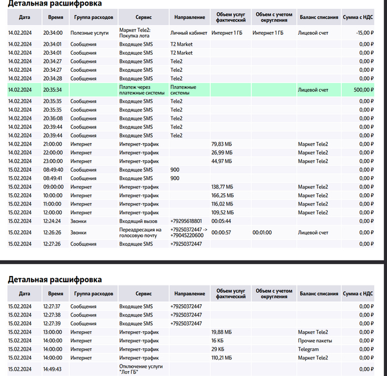Select the time "21:00:00" on 14.02.2024
Screen dimensions: 387x376
[x=53, y=144]
